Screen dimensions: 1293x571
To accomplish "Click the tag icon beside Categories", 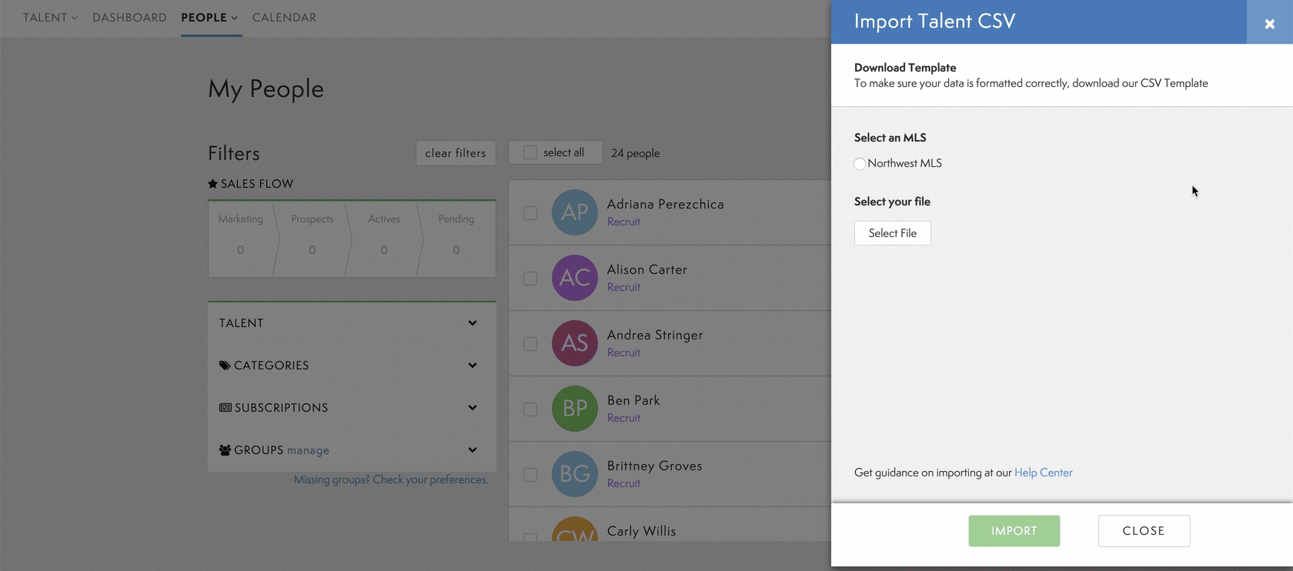I will point(225,366).
